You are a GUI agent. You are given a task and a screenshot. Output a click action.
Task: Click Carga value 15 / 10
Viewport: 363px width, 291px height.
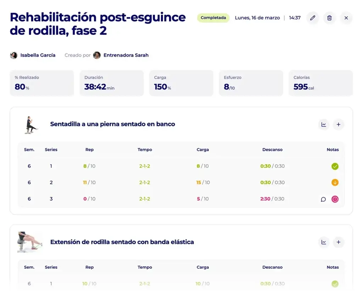coord(203,182)
